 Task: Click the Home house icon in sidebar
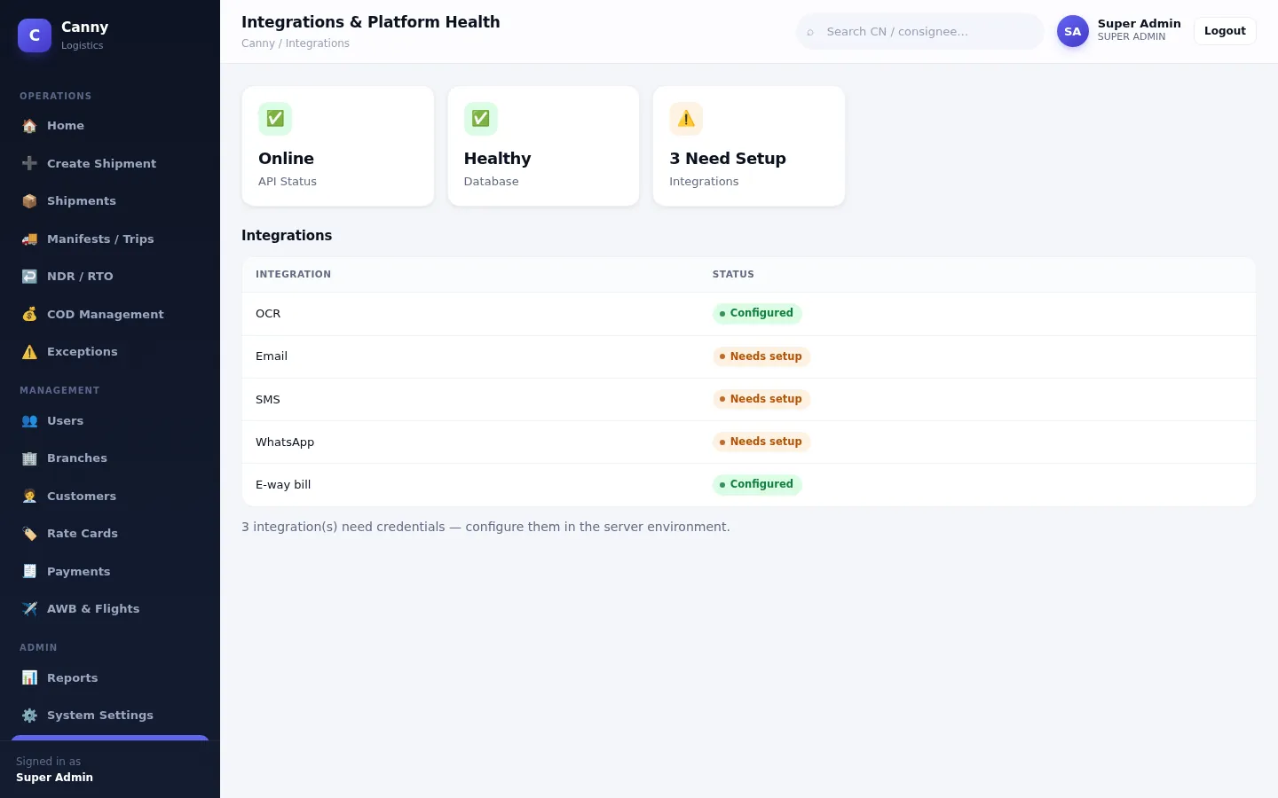[x=29, y=126]
